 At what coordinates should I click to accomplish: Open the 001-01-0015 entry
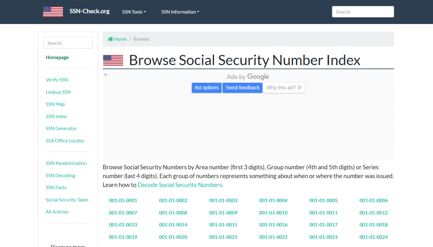[223, 225]
